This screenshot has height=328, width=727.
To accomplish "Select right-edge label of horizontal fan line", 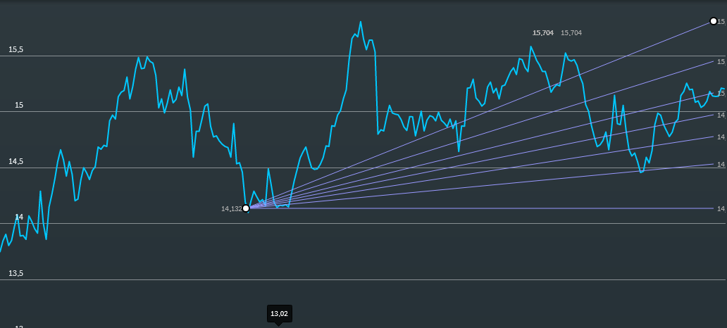I will pyautogui.click(x=721, y=209).
